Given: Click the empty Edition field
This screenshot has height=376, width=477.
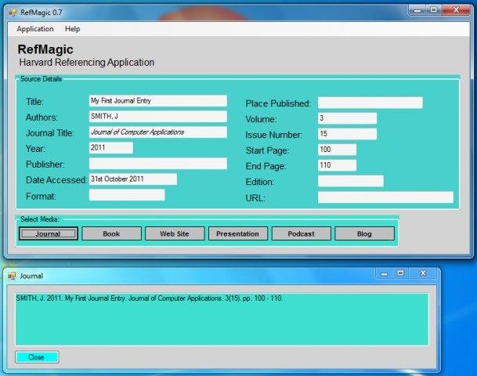Looking at the screenshot, I should tap(350, 181).
